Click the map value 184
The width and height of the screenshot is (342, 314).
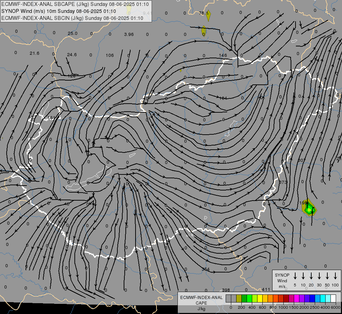click(x=223, y=98)
